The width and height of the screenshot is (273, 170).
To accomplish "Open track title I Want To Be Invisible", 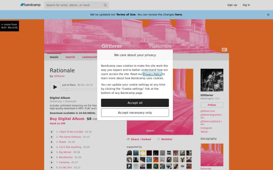I will click(71, 132).
